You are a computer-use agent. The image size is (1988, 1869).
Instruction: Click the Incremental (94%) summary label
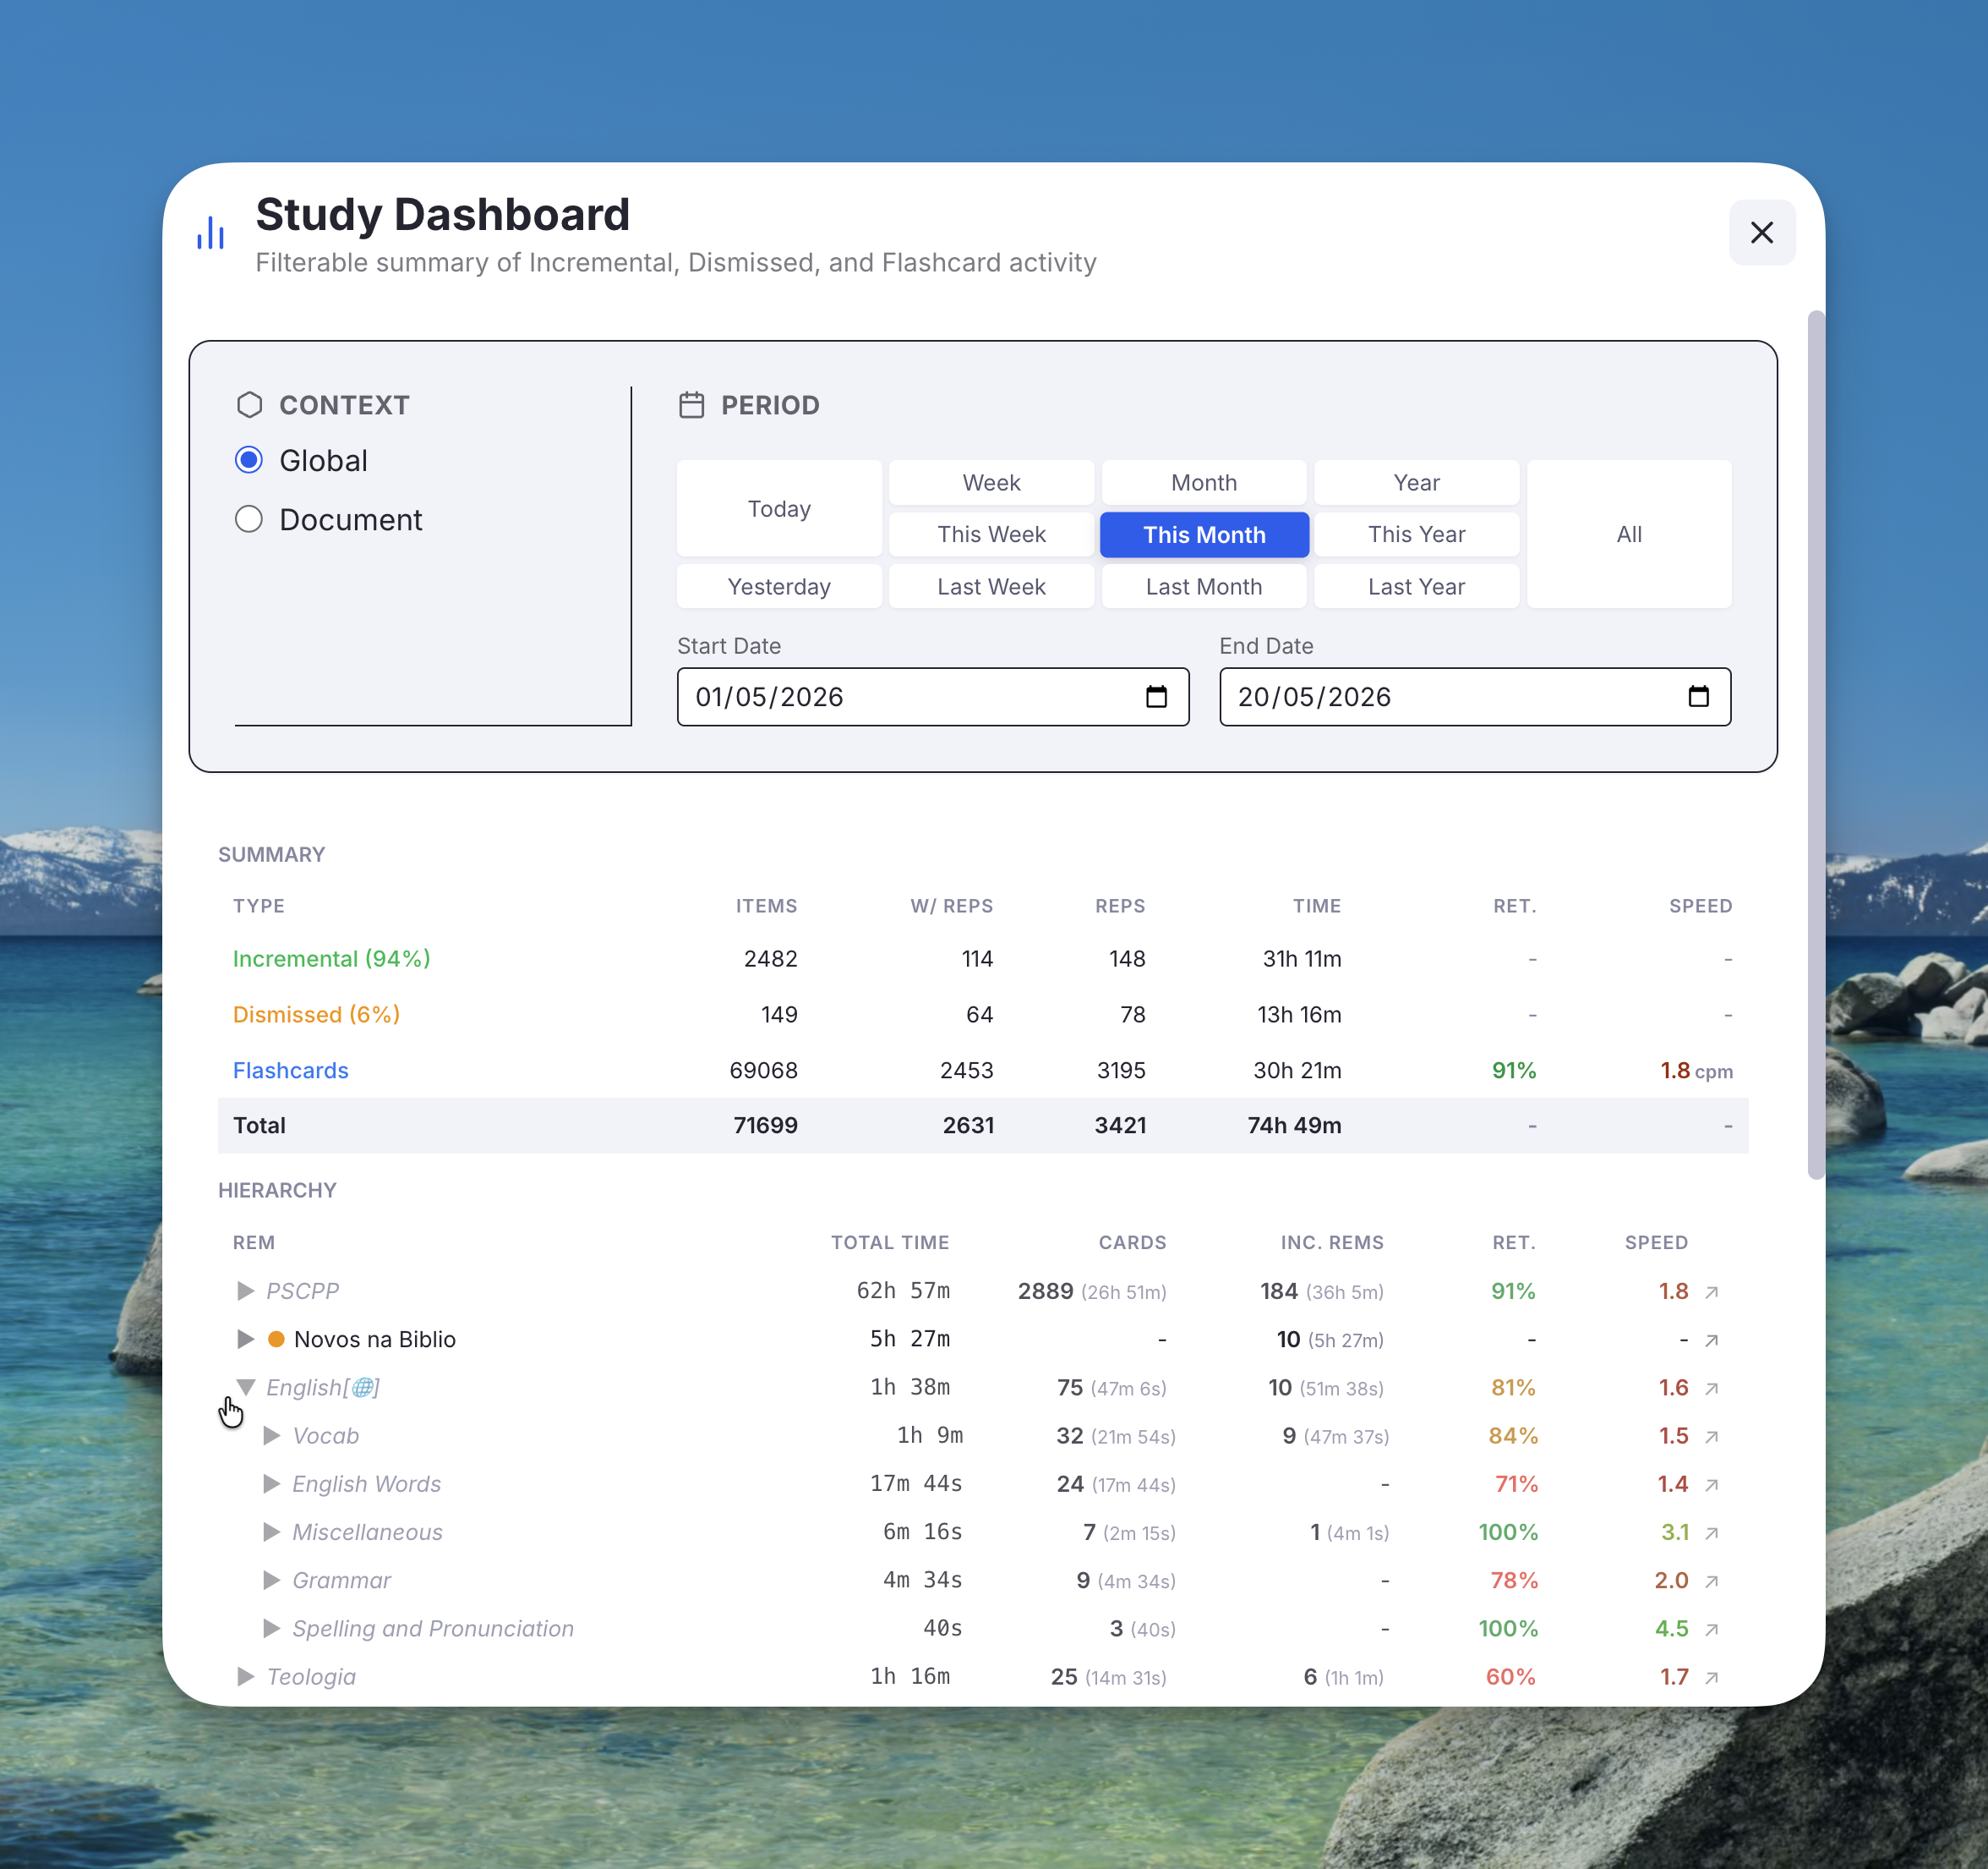[331, 958]
